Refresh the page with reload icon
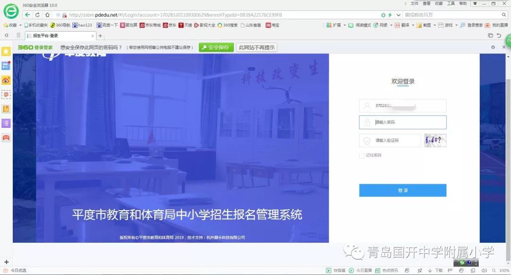The image size is (511, 275). click(37, 15)
